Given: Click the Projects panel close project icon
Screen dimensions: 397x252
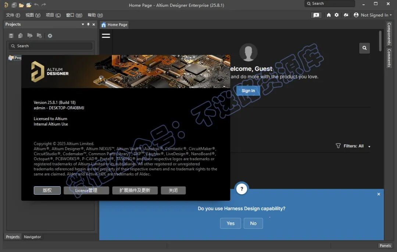Looking at the screenshot, I should [39, 36].
